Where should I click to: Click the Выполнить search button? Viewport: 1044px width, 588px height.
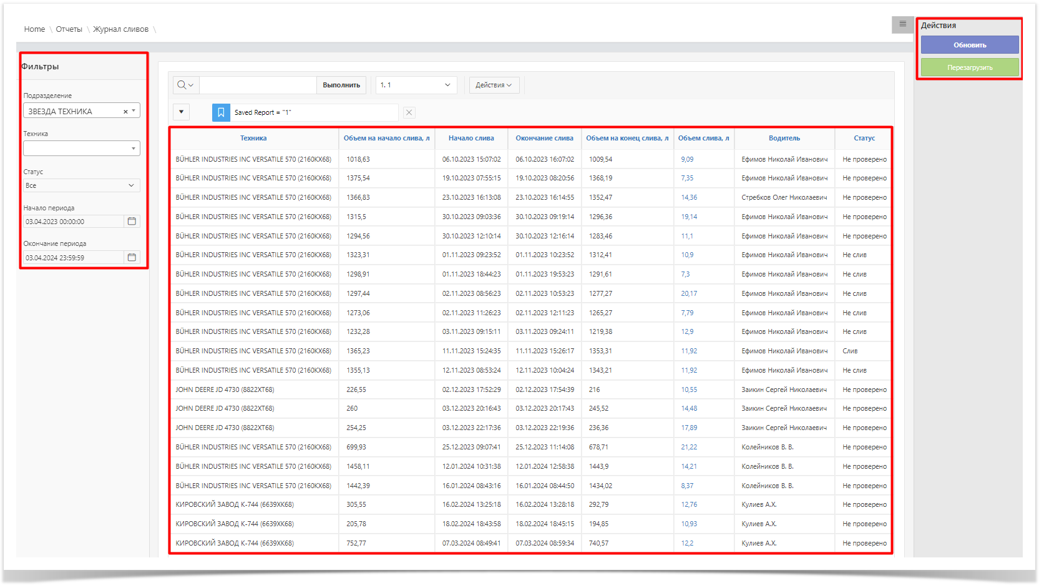341,85
